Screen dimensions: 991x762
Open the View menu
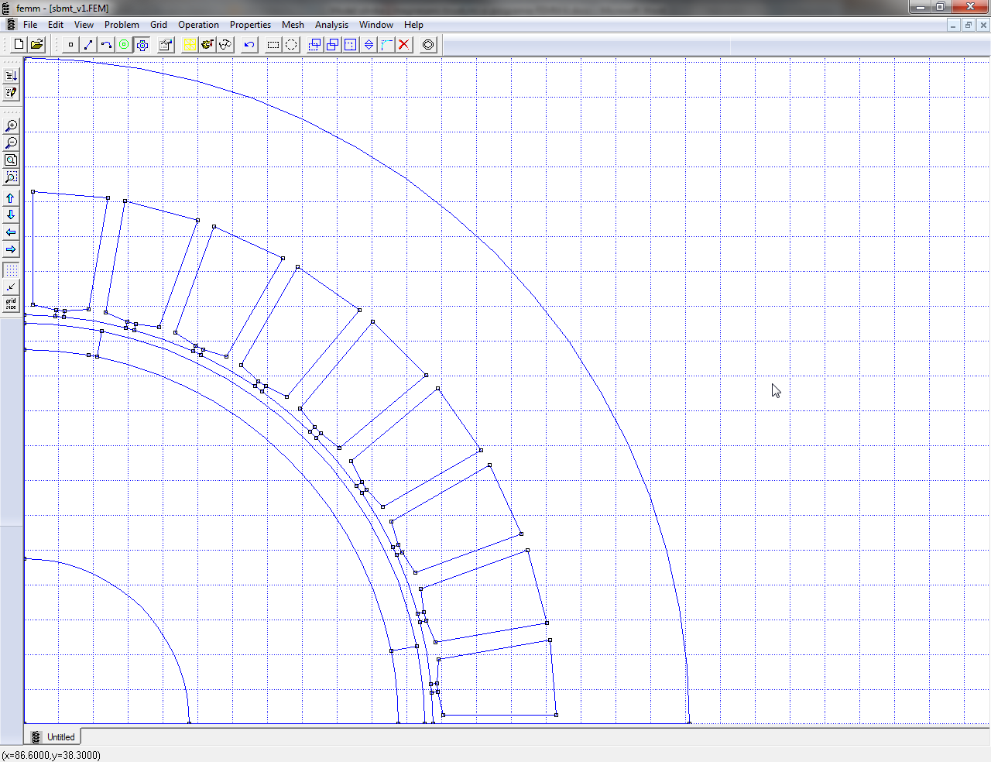tap(84, 25)
